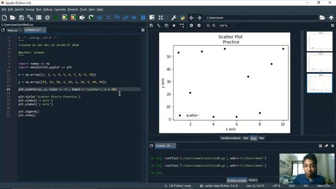The image size is (336, 189).
Task: Open Projects menu
Action: (73, 9)
